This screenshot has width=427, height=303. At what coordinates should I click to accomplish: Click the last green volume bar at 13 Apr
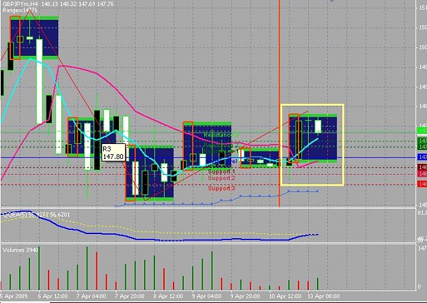pos(318,284)
